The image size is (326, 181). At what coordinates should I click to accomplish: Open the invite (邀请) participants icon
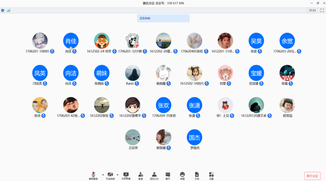140,175
